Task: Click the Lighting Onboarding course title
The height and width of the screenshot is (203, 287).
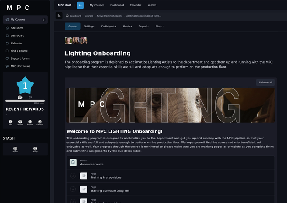Action: pyautogui.click(x=98, y=53)
